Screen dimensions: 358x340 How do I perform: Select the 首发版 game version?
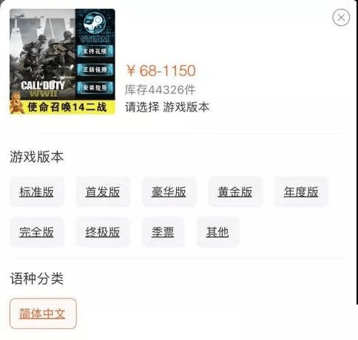(x=103, y=192)
